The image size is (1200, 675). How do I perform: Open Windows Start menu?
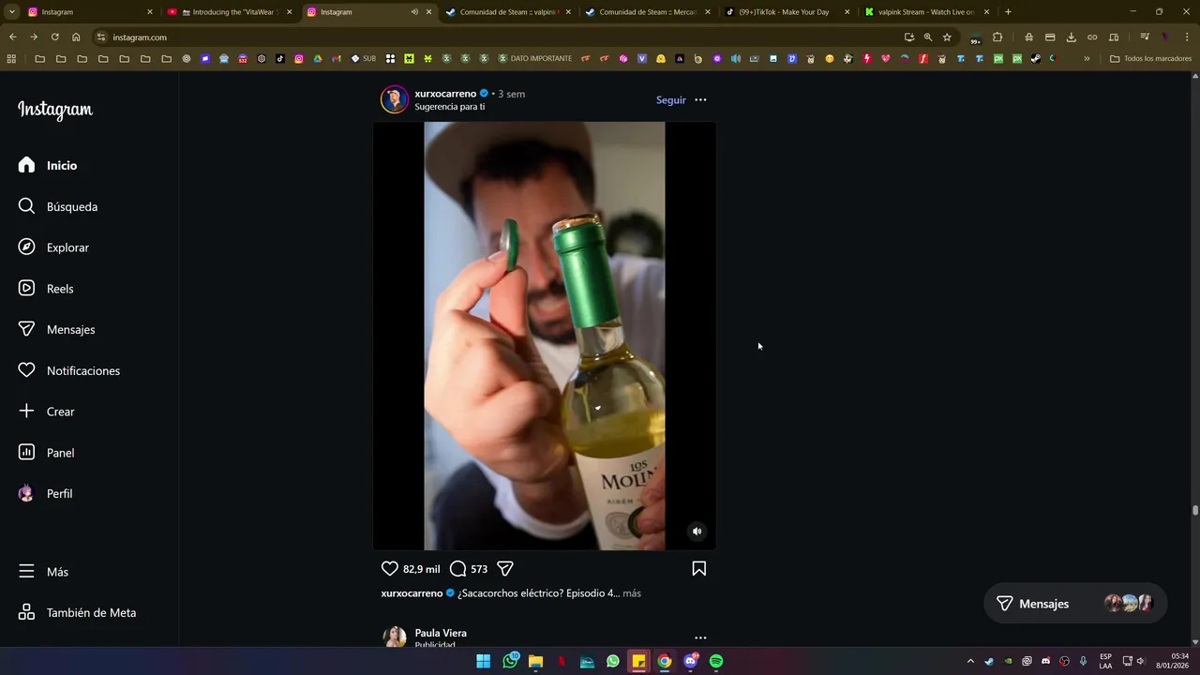(483, 661)
